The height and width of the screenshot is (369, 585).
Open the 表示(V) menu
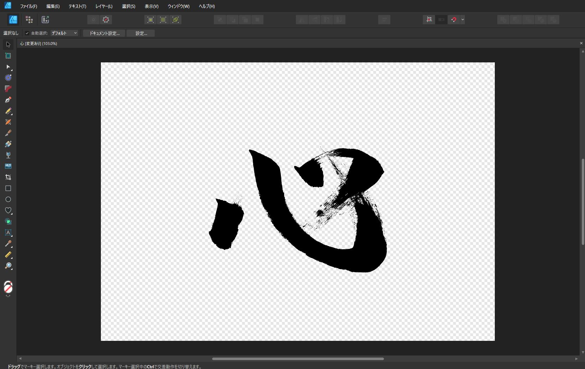point(152,6)
